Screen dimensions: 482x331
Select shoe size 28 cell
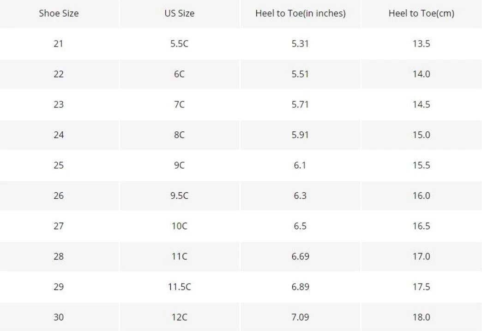[x=59, y=256]
